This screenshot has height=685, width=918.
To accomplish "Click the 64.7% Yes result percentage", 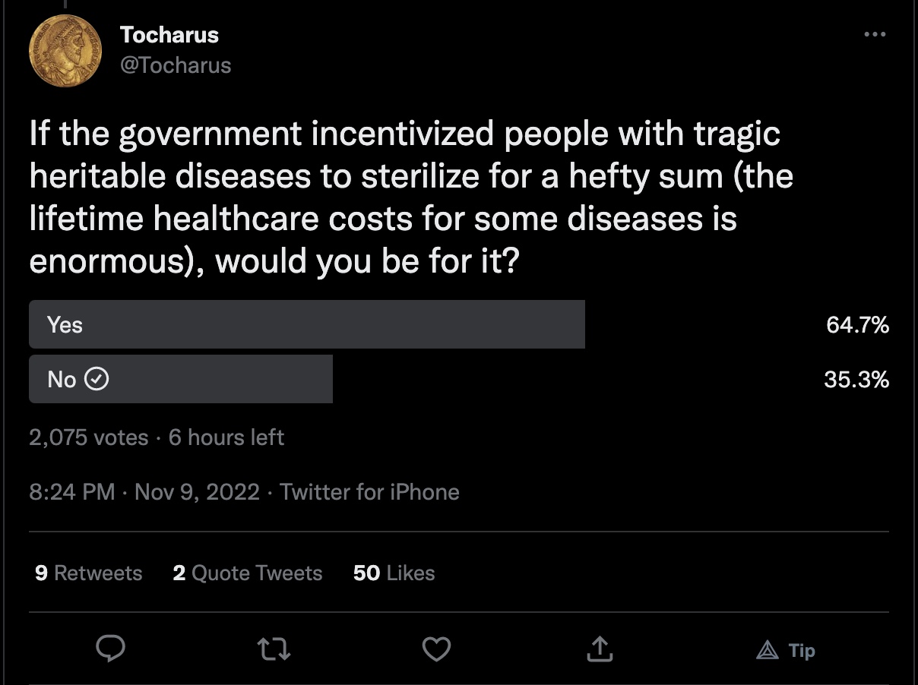I will coord(857,325).
